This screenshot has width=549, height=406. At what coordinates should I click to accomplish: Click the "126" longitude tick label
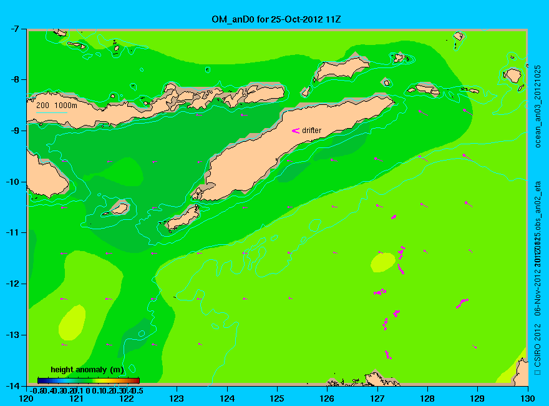click(x=328, y=399)
